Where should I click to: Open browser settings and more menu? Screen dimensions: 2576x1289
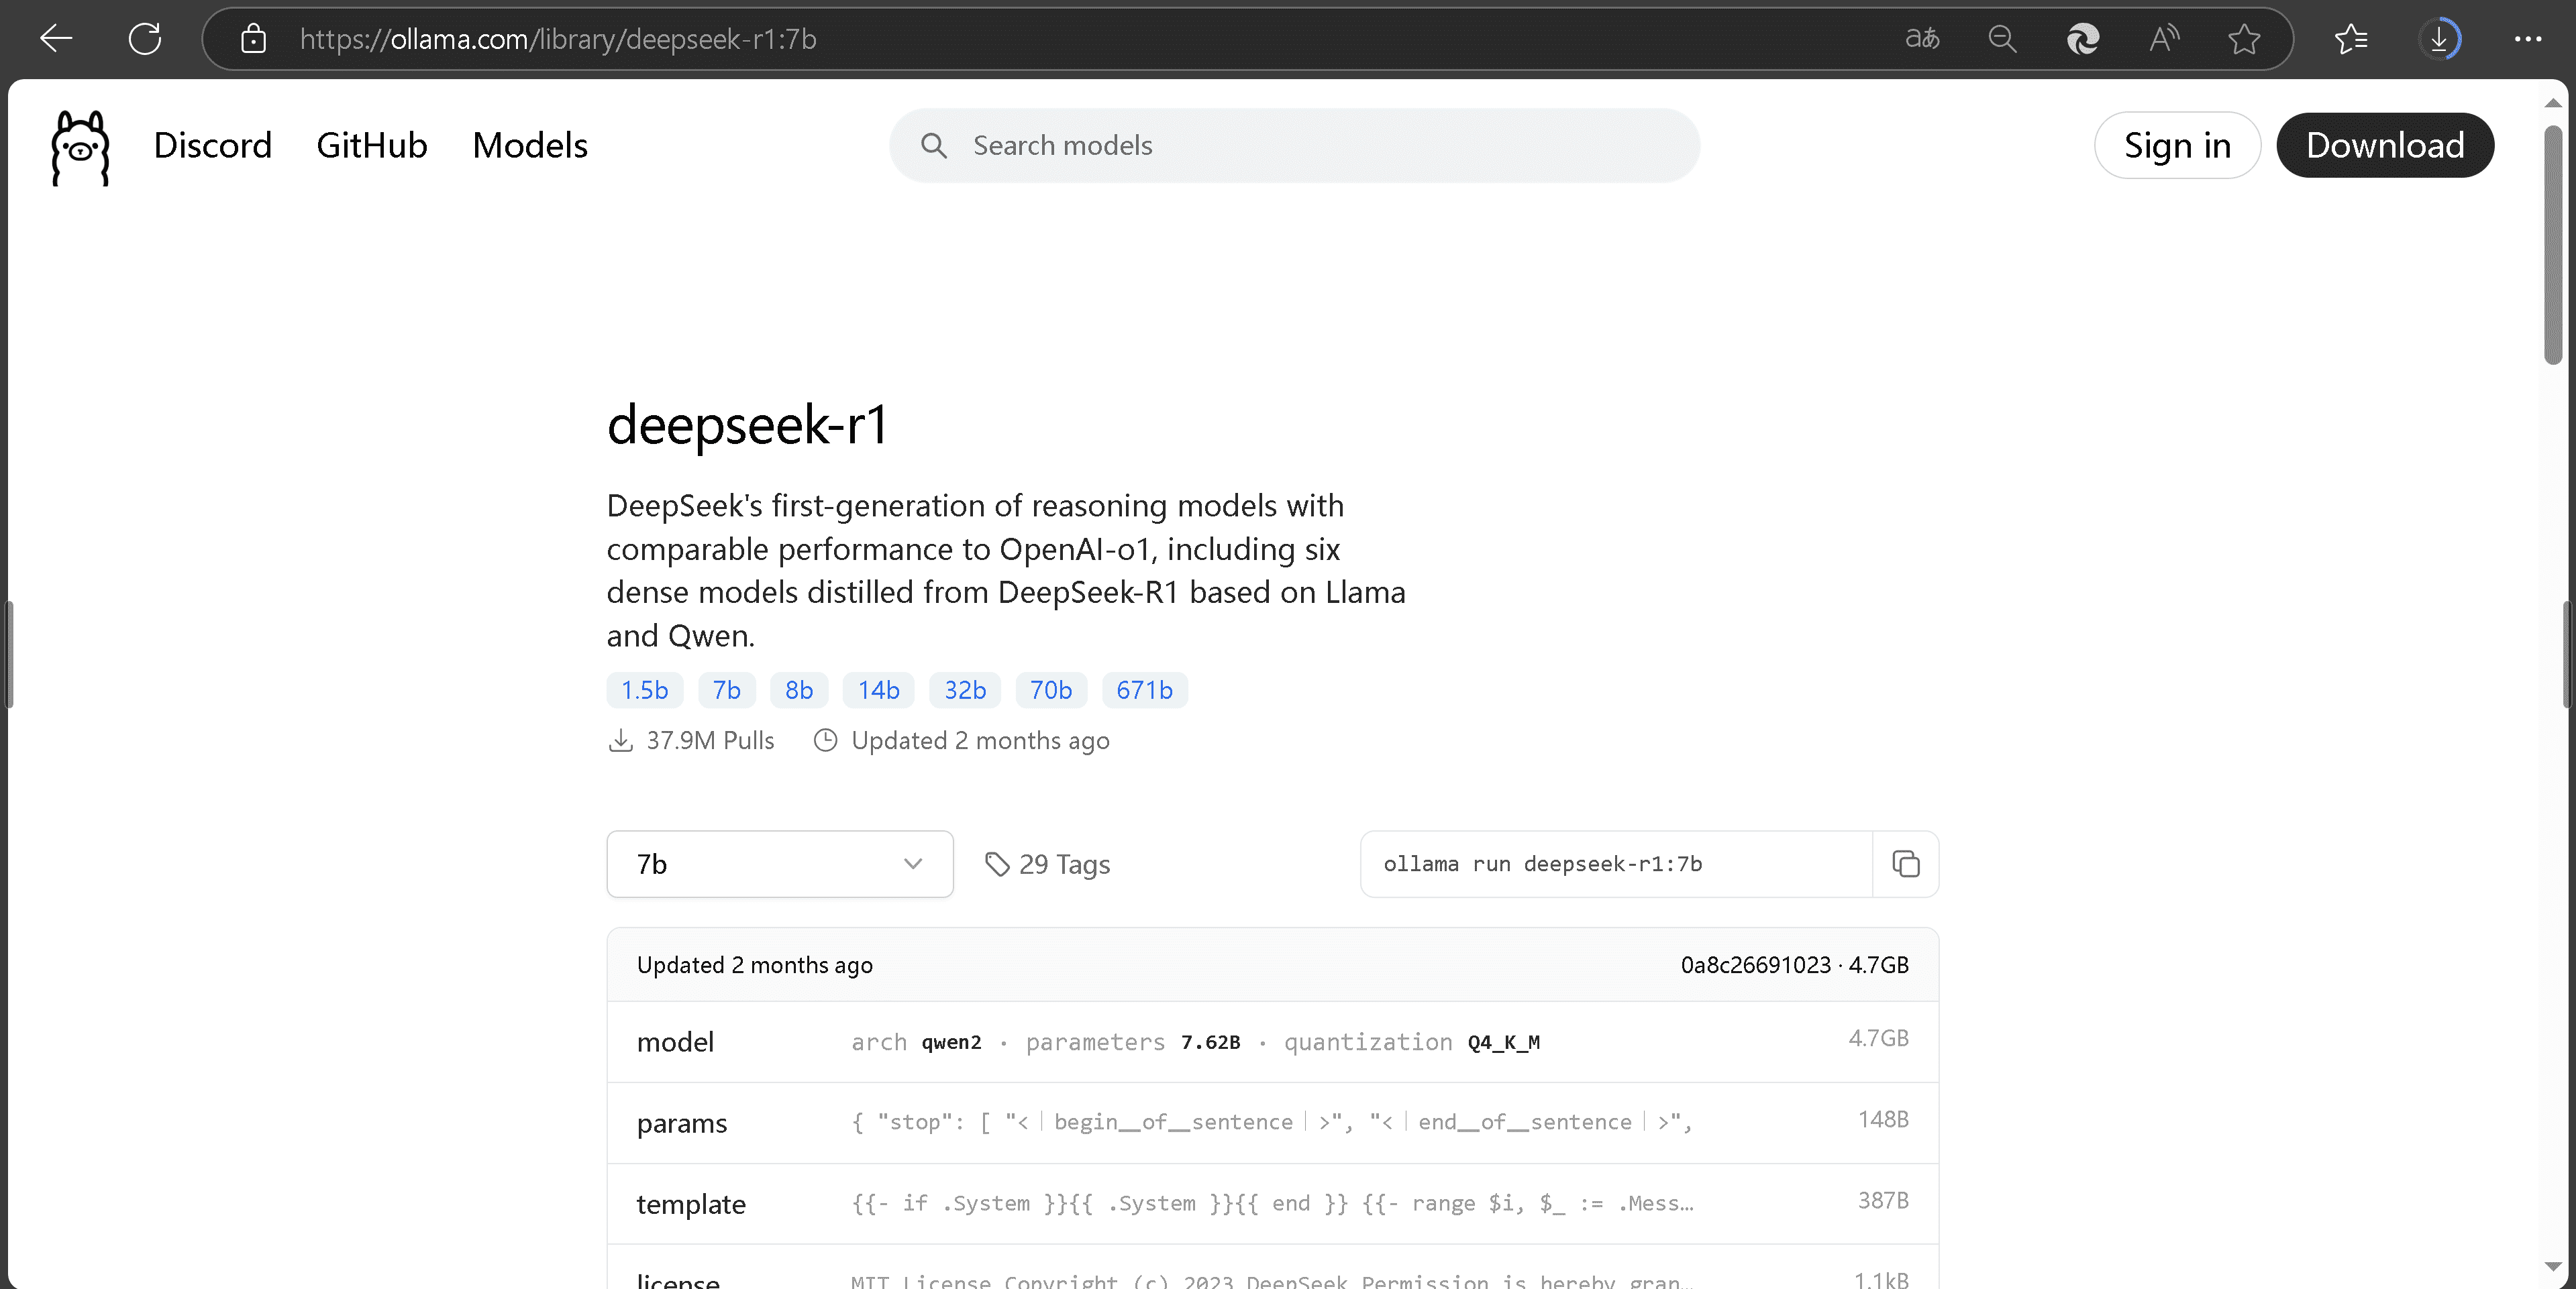[x=2528, y=39]
